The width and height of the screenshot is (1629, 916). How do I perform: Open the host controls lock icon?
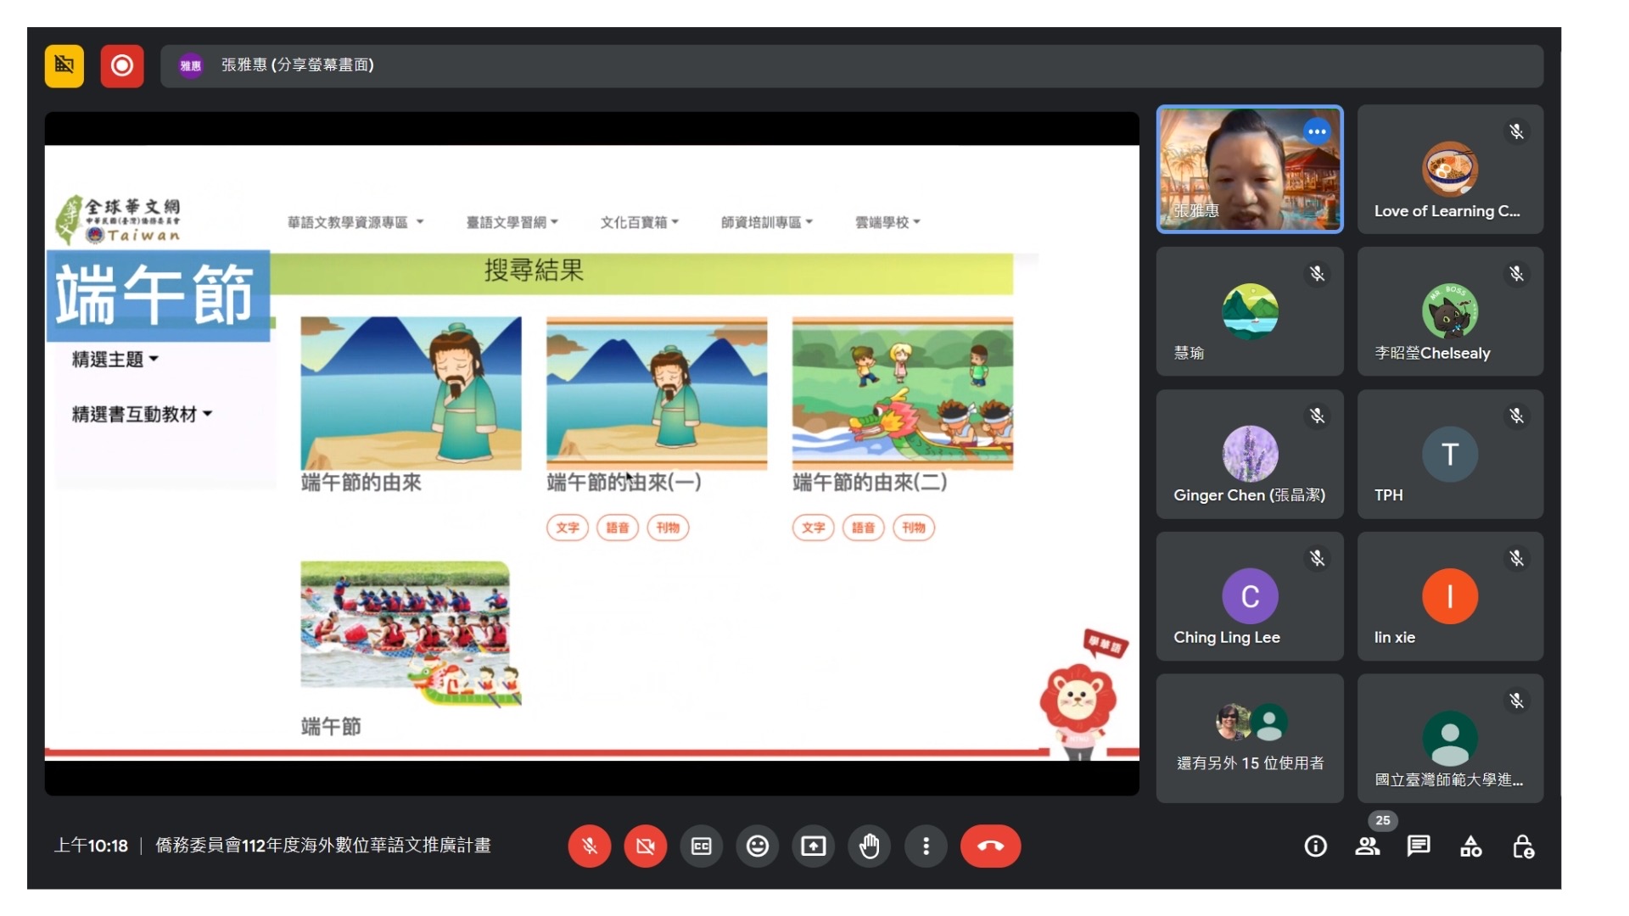click(x=1523, y=846)
